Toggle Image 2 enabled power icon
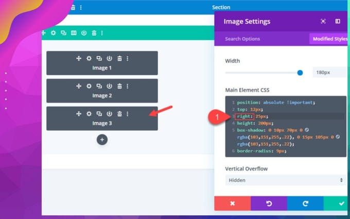Image resolution: width=350 pixels, height=219 pixels. [x=109, y=86]
